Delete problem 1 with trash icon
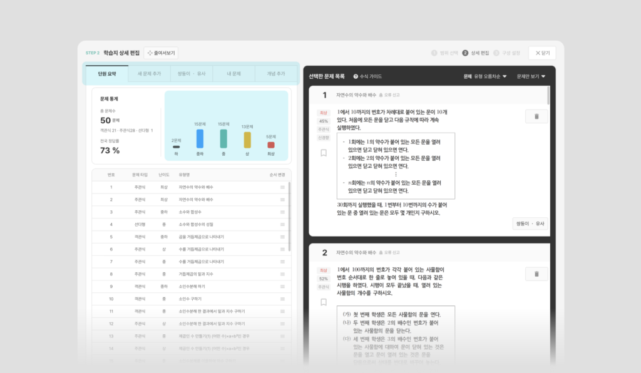The height and width of the screenshot is (373, 641). coord(536,116)
